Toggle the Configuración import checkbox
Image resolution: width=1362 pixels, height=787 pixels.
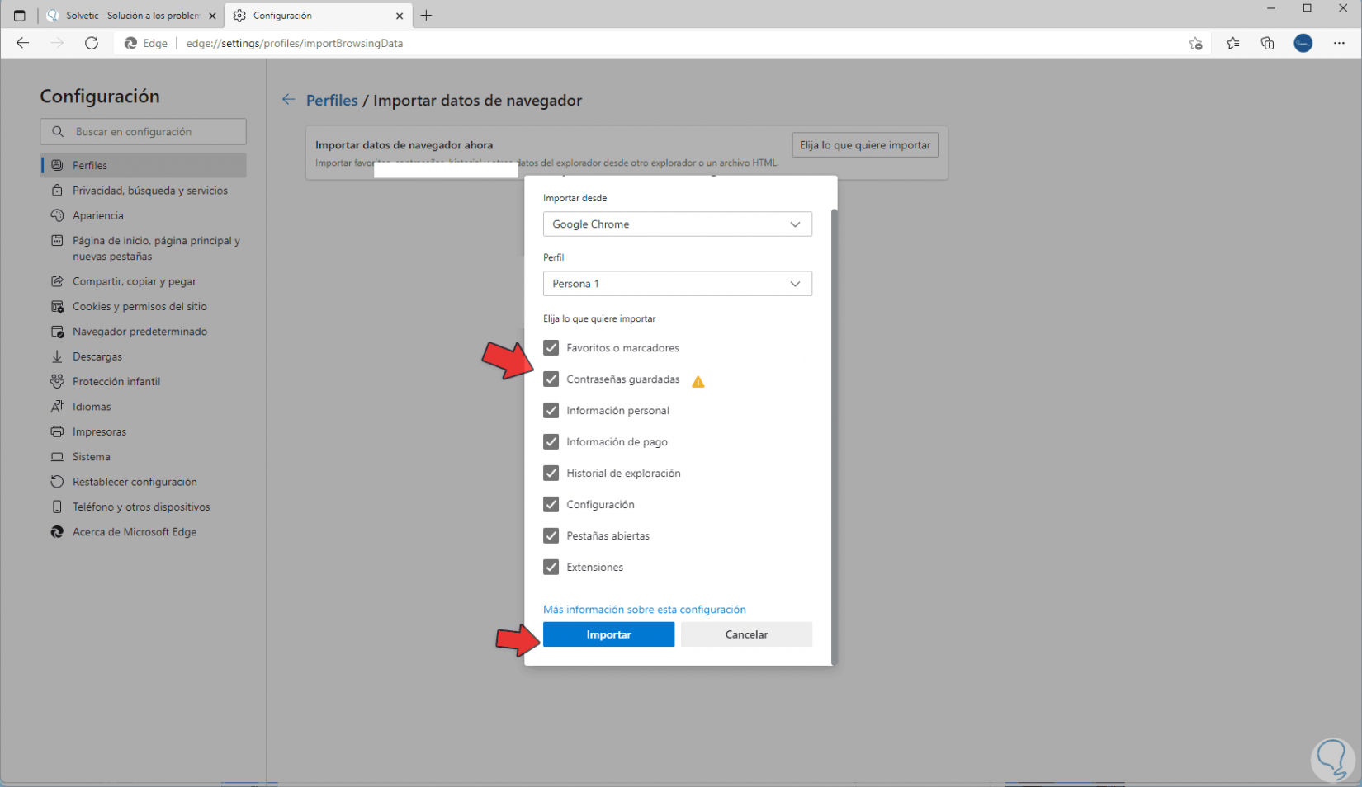(x=551, y=505)
